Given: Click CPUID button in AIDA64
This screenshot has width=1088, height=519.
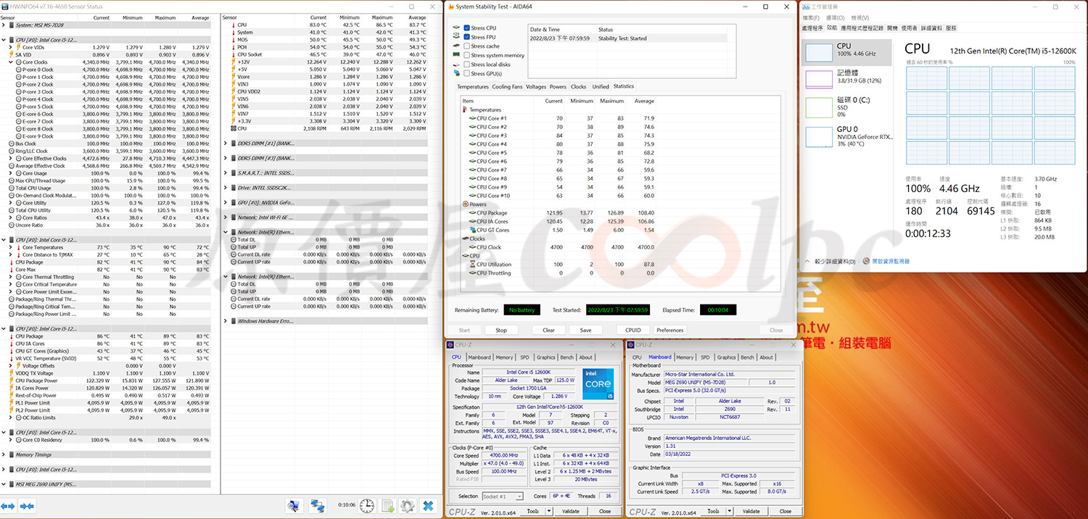Looking at the screenshot, I should tap(632, 330).
